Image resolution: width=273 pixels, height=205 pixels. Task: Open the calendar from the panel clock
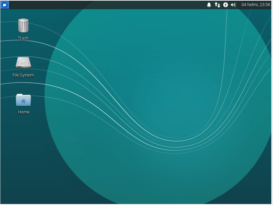256,5
